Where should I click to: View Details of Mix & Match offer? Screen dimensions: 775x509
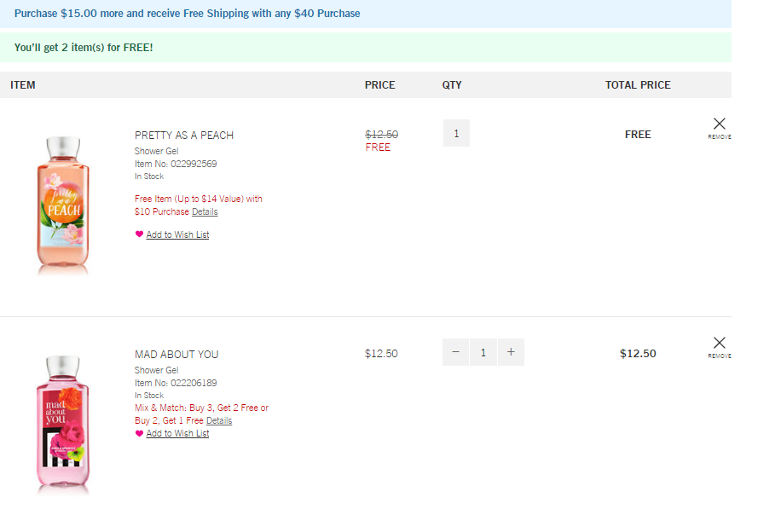[x=219, y=420]
